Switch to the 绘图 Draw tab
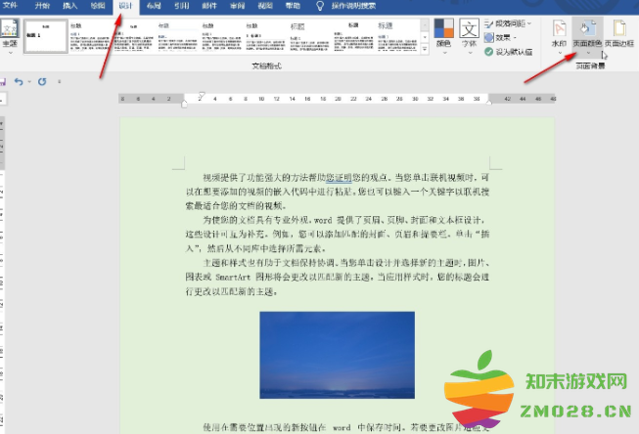Image resolution: width=639 pixels, height=434 pixels. tap(98, 6)
